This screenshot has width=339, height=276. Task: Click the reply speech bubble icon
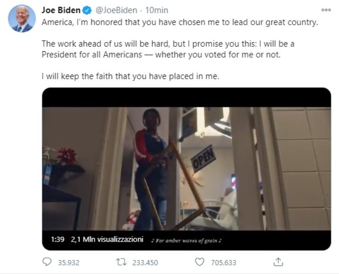[x=48, y=262]
